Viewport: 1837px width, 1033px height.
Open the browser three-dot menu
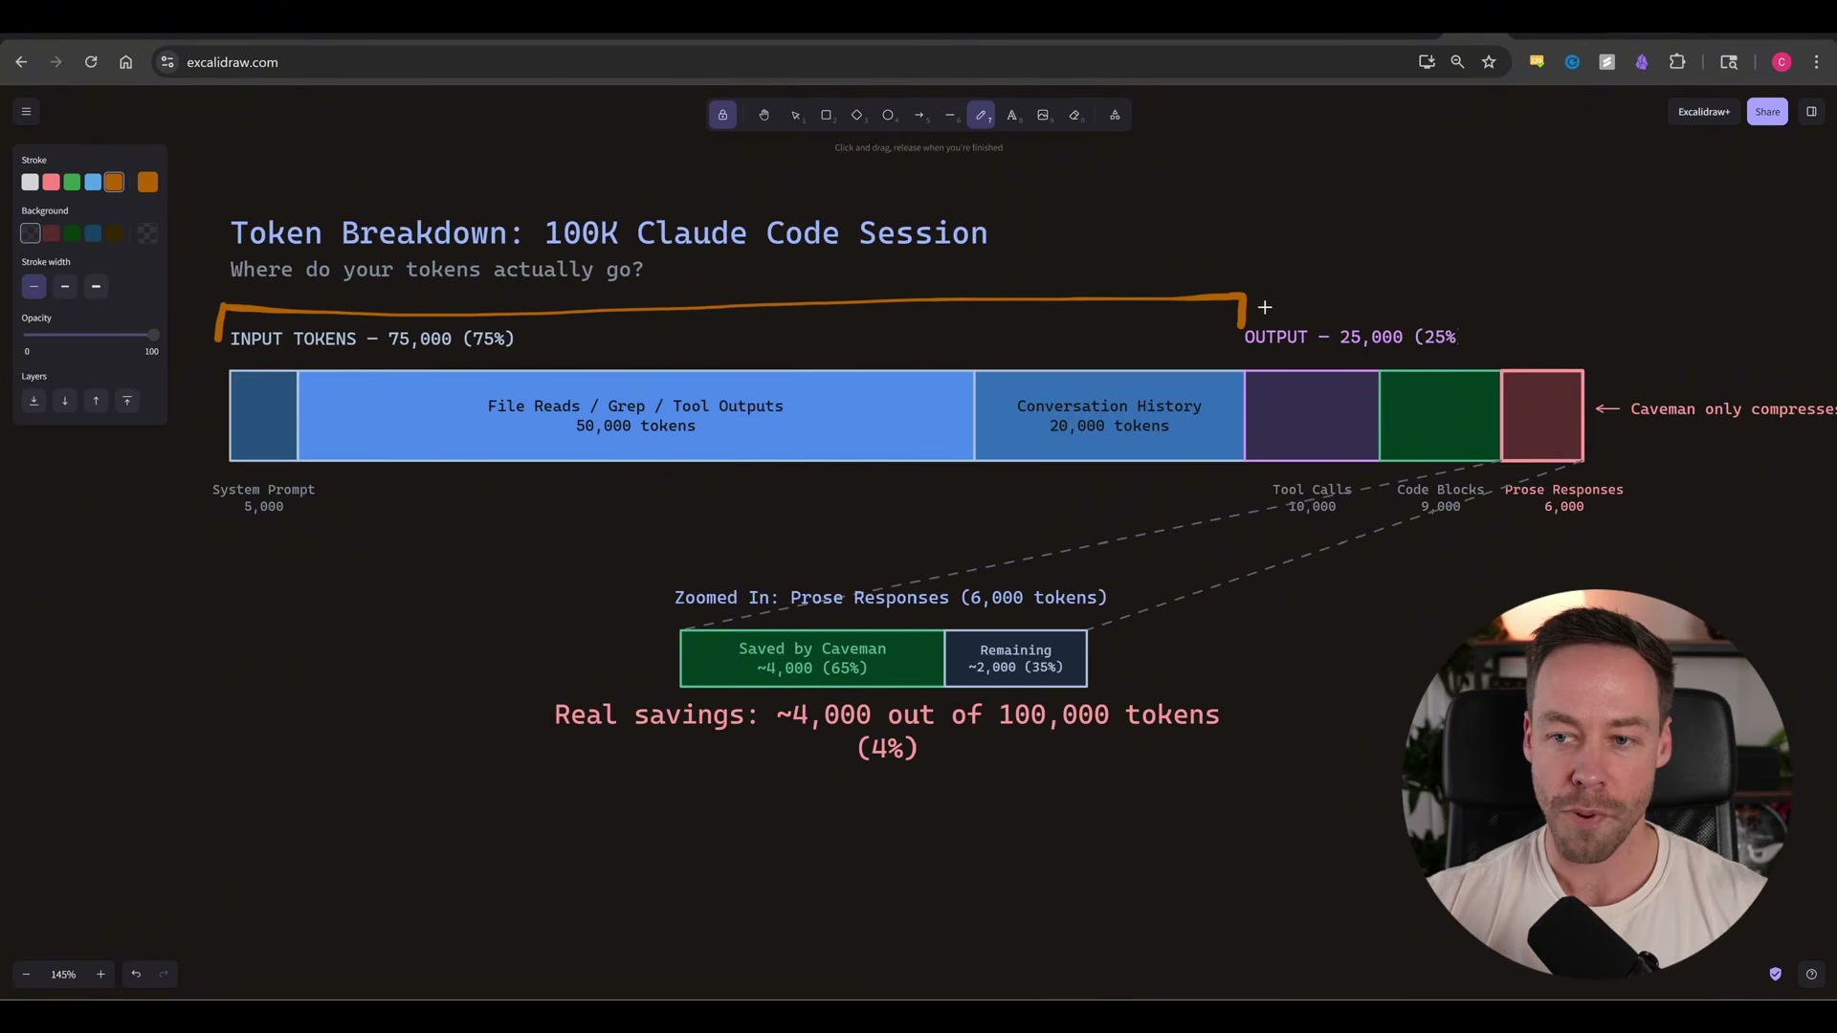[x=1817, y=62]
